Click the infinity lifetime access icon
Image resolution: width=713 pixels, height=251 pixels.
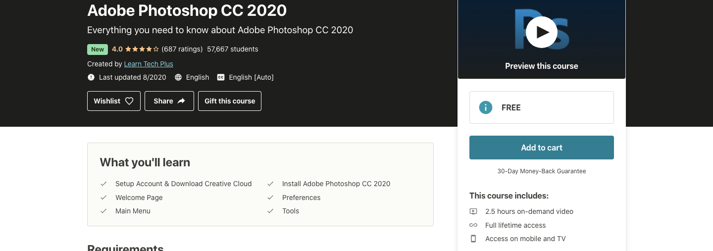coord(473,225)
